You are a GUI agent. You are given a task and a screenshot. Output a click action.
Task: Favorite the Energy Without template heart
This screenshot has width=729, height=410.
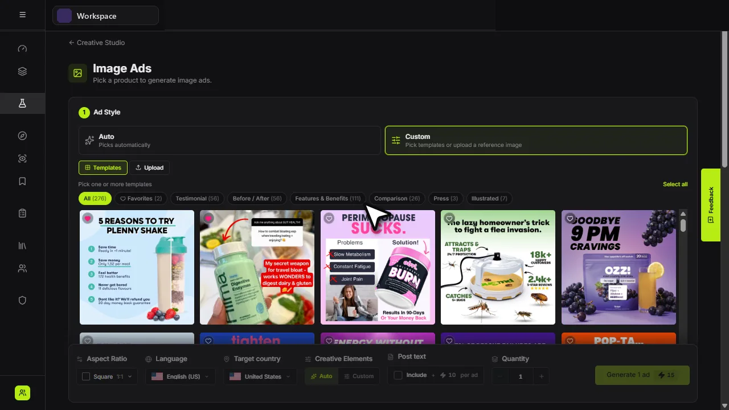(x=329, y=341)
